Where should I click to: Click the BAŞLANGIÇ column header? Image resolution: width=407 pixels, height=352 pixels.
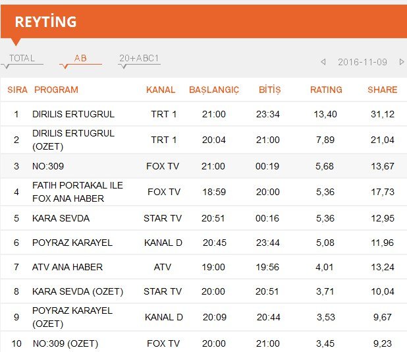click(x=214, y=90)
